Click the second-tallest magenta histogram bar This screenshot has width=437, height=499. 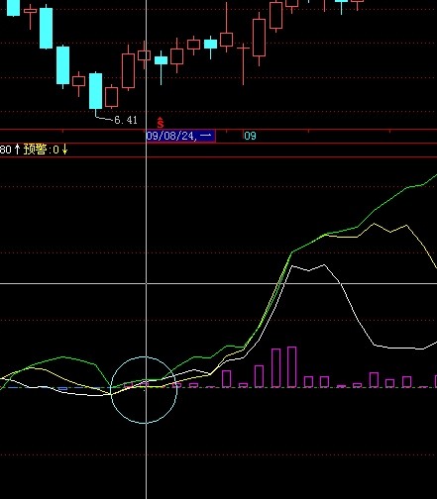(x=275, y=367)
